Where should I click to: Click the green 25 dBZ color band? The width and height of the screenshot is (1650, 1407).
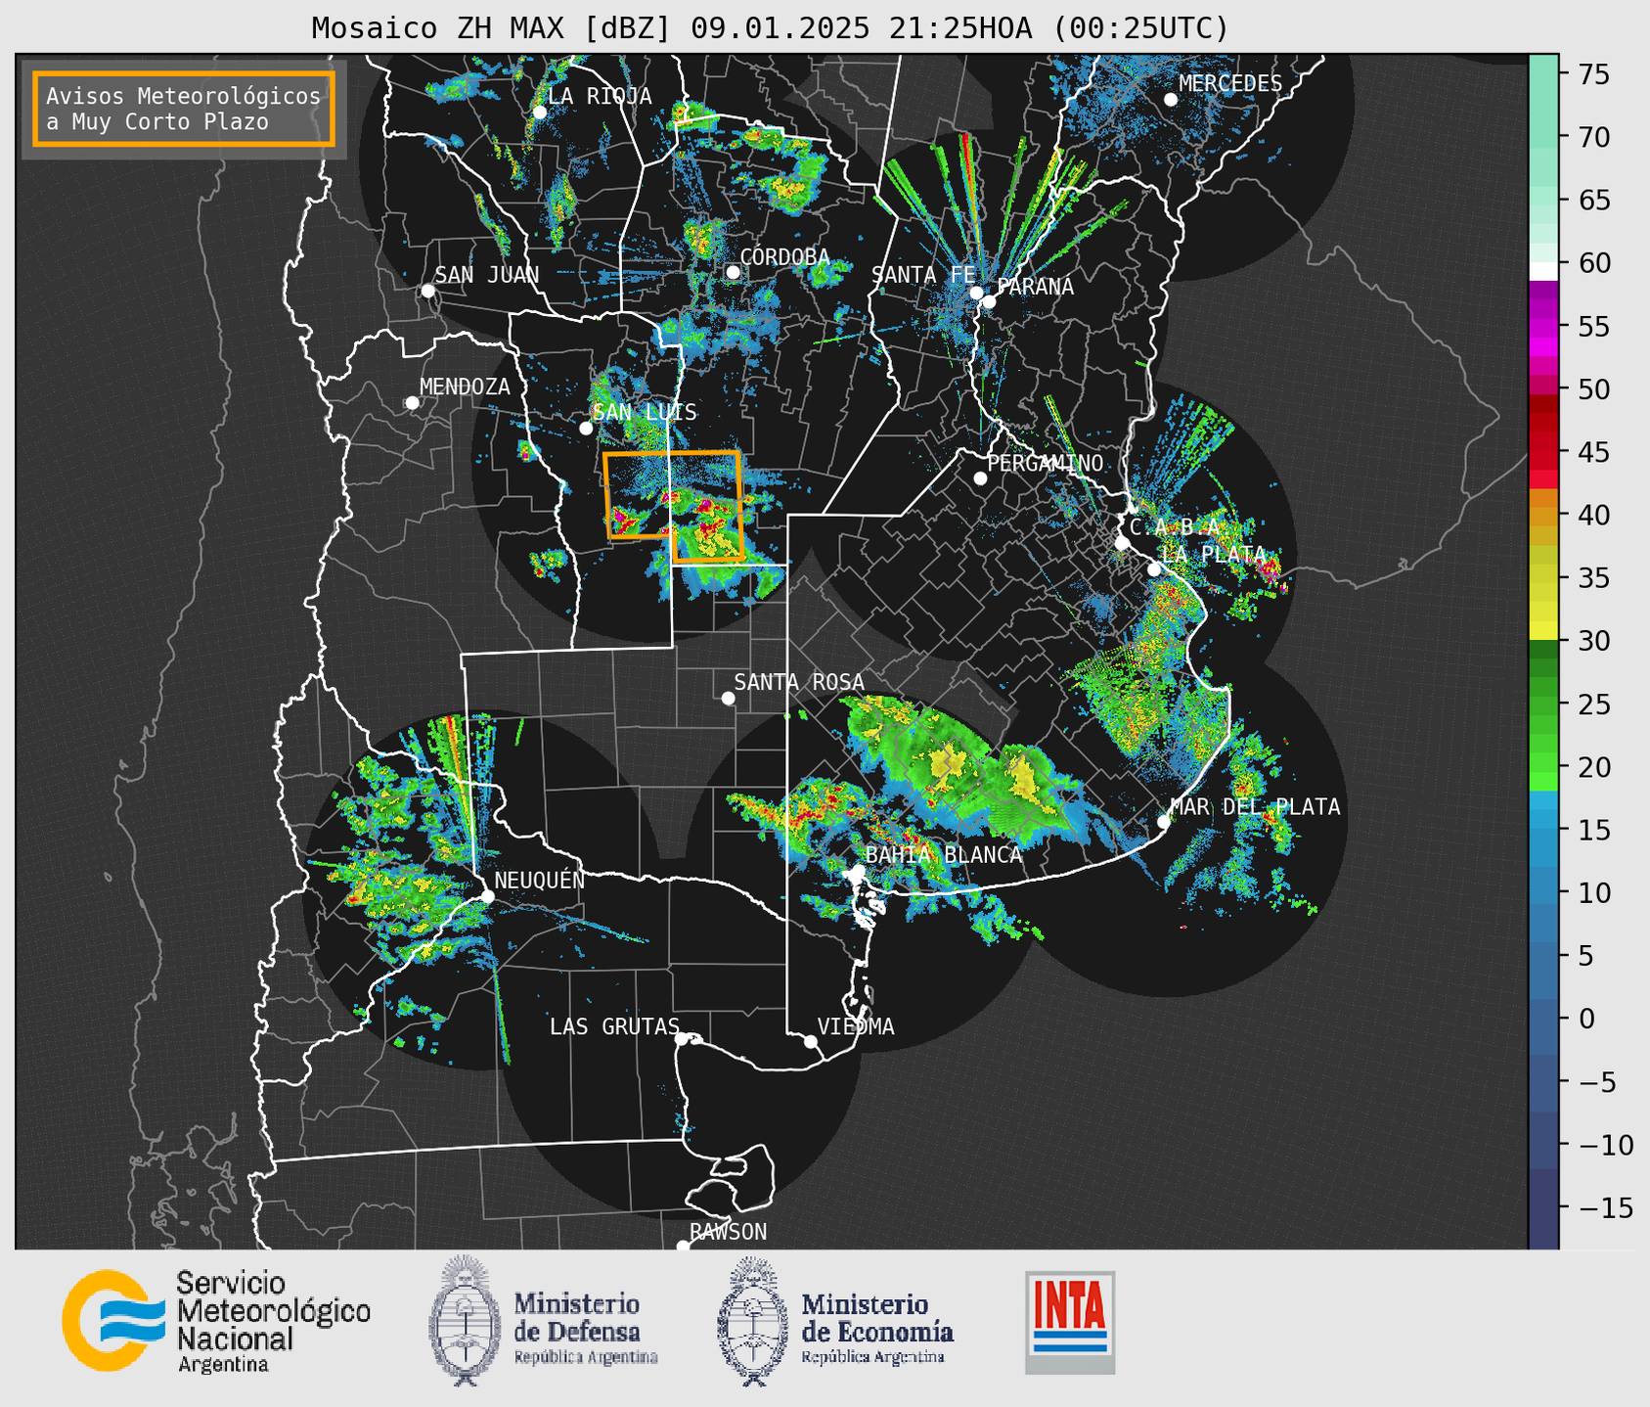[x=1543, y=704]
